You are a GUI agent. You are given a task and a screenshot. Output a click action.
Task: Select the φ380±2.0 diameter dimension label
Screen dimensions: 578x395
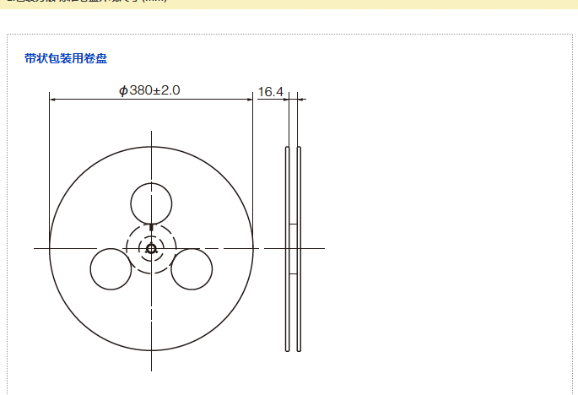click(x=149, y=90)
